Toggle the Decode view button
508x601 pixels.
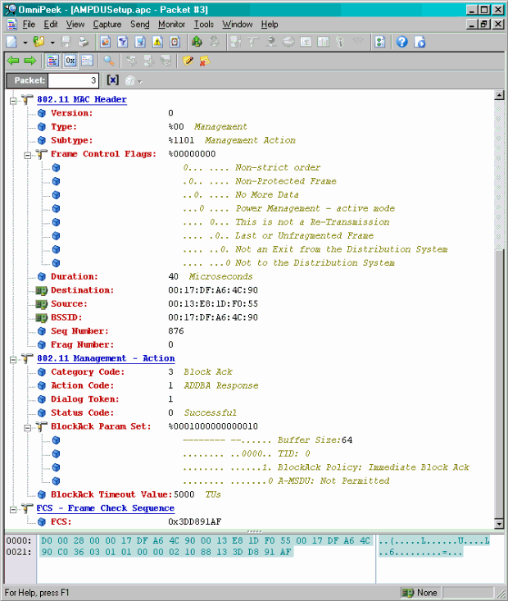click(x=52, y=61)
